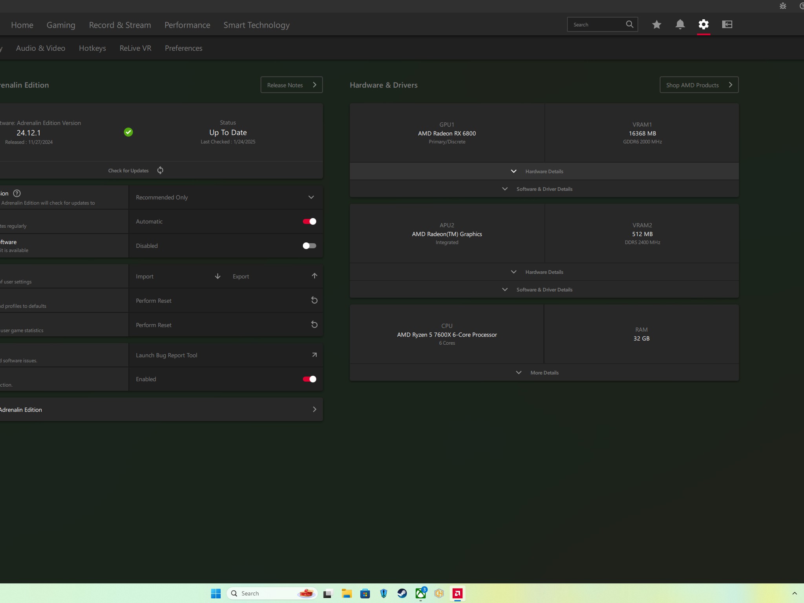Switch to the Performance tab
This screenshot has width=804, height=603.
tap(187, 25)
